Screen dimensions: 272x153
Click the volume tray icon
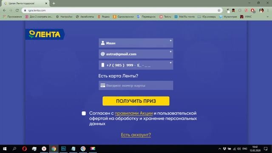pos(239,149)
